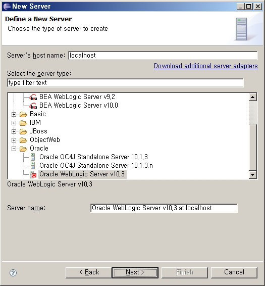Click the IBM folder icon
Viewport: 265px width, 286px height.
click(23, 123)
